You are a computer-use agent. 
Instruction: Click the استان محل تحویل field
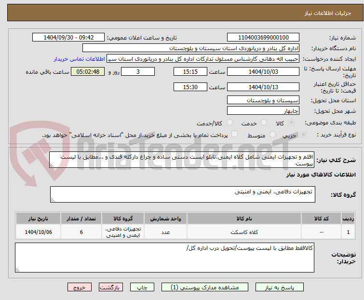(263, 100)
